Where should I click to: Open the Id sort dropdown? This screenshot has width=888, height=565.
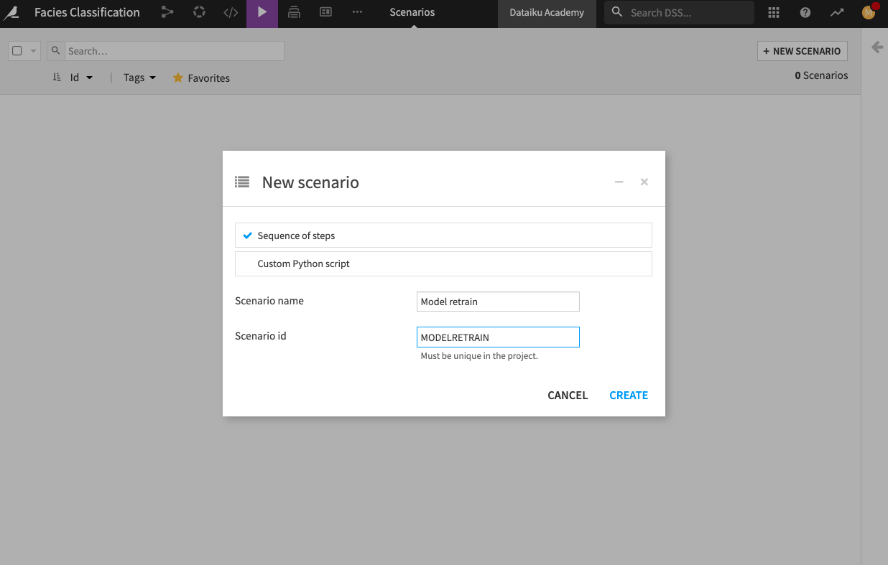[79, 78]
